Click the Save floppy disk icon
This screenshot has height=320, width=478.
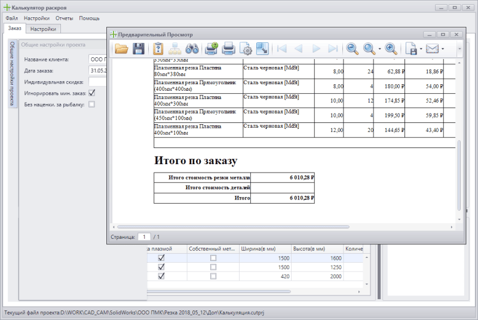click(138, 49)
